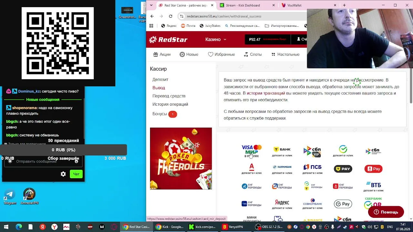
Task: Select the MTS СНГ переводы payment option
Action: click(282, 186)
